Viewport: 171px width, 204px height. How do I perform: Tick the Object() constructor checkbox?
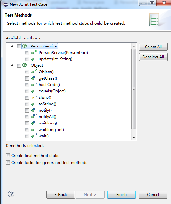[x=27, y=72]
